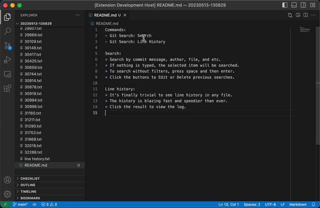The height and width of the screenshot is (208, 320).
Task: Open the Search view in activity bar
Action: (x=7, y=31)
